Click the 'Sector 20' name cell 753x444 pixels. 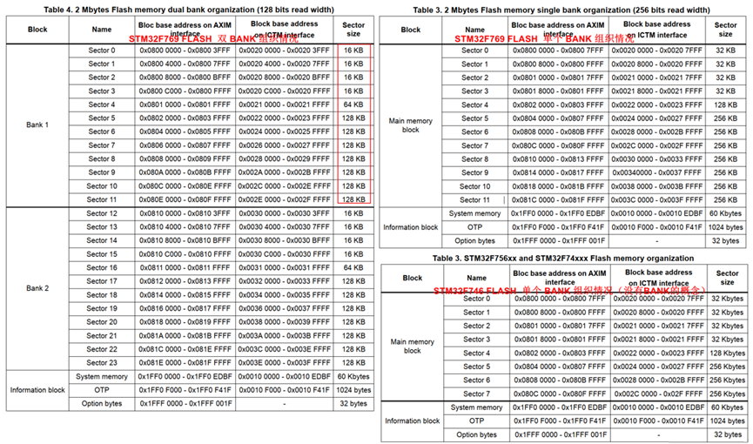[102, 322]
